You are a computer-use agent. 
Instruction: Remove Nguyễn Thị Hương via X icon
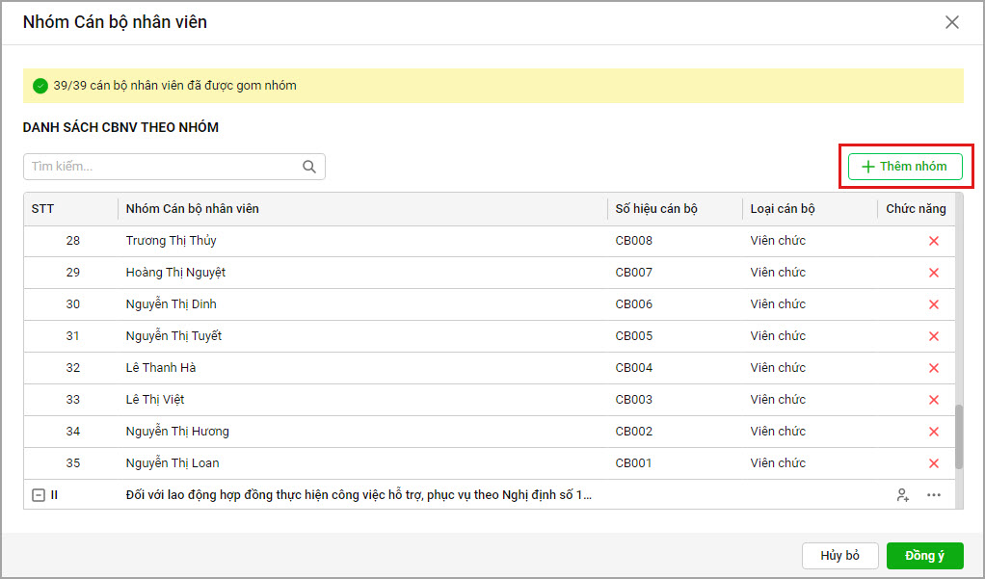pyautogui.click(x=933, y=432)
